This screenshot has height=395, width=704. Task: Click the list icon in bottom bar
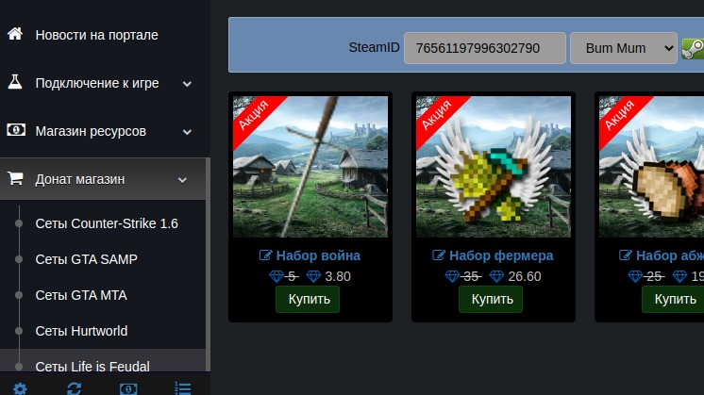click(183, 388)
